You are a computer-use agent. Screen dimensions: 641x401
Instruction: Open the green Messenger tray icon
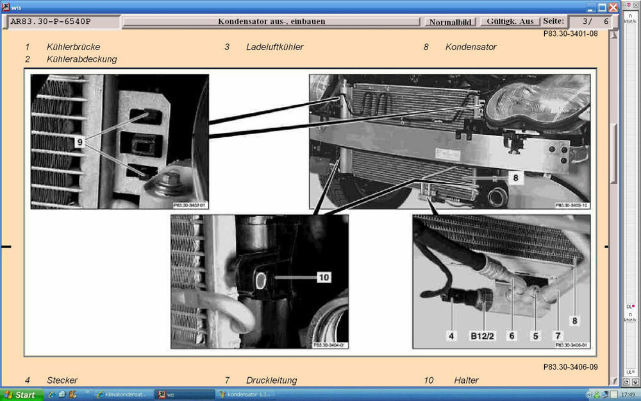597,395
